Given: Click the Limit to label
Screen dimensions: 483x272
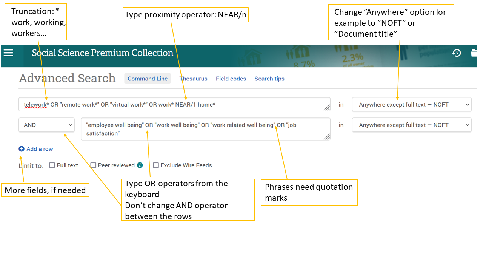Looking at the screenshot, I should coord(31,165).
